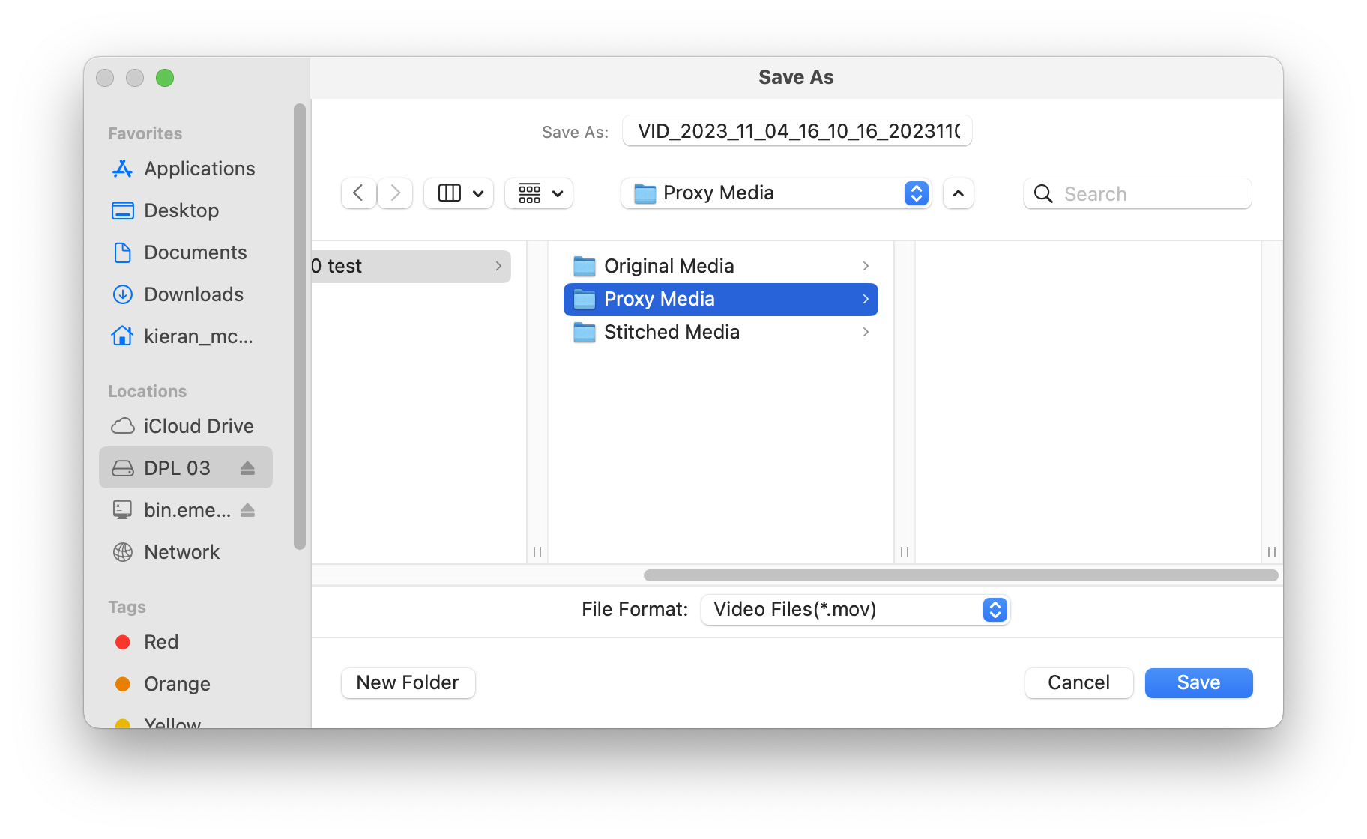The image size is (1367, 839).
Task: Open the grouping options dropdown
Action: 539,193
